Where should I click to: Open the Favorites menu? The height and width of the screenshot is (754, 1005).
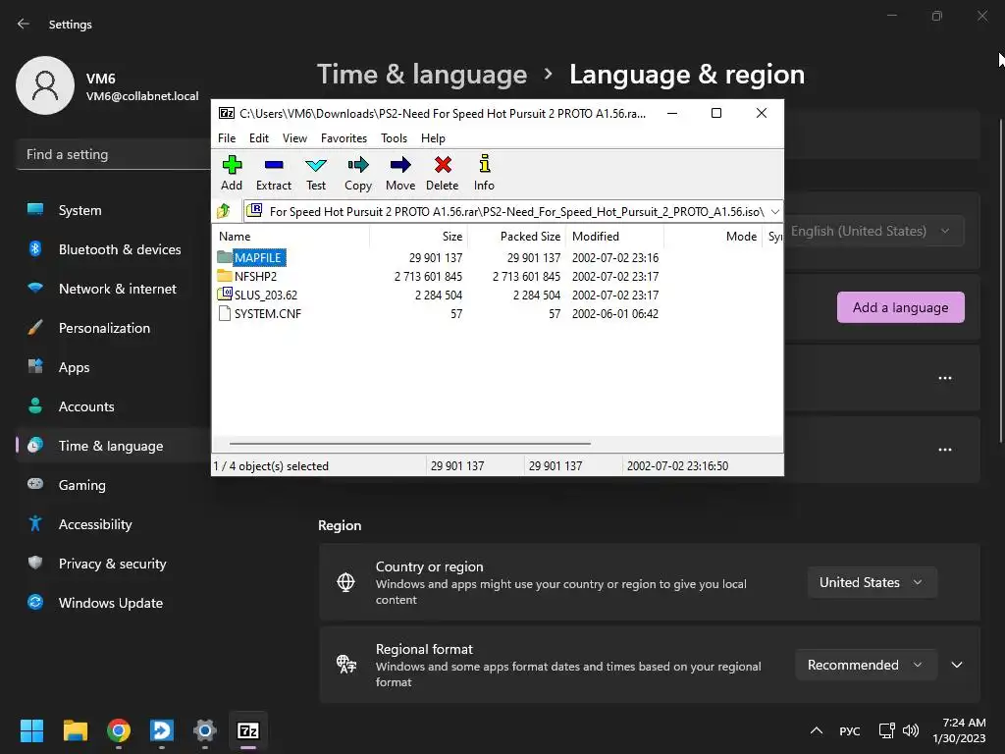coord(344,137)
